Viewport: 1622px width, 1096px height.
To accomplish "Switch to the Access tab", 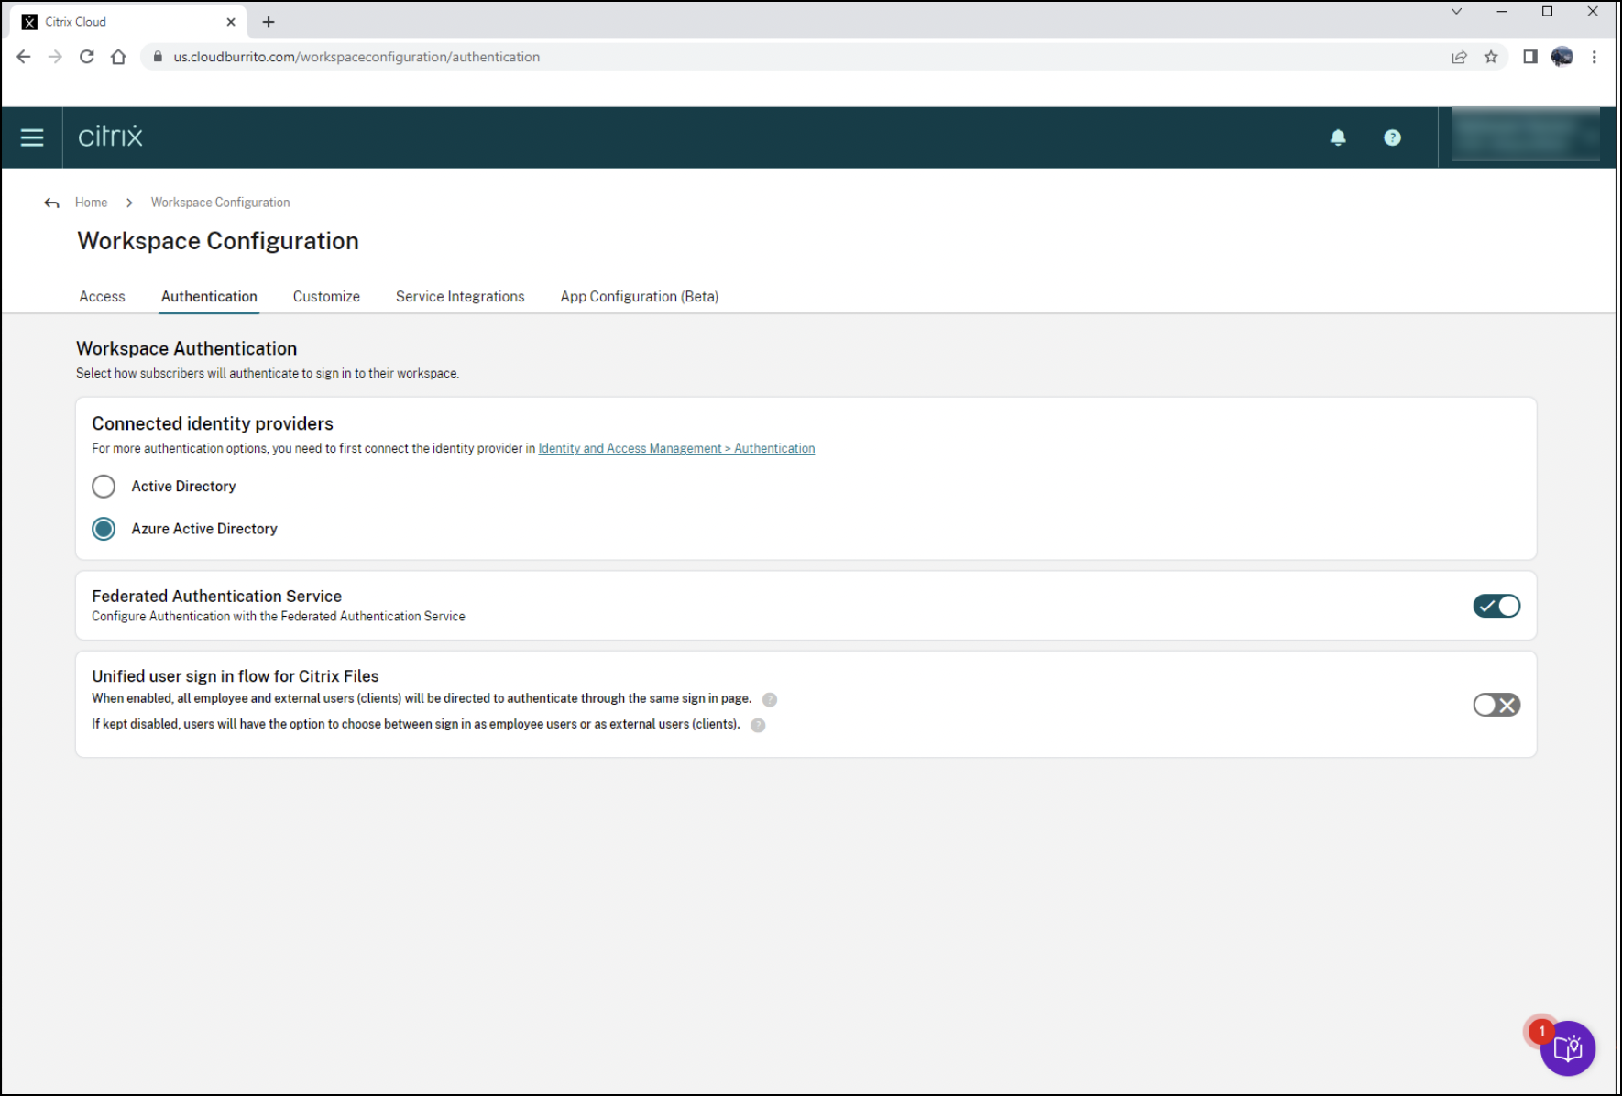I will tap(102, 297).
